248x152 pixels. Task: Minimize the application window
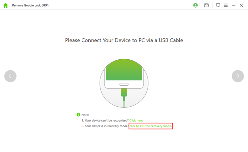click(x=233, y=5)
